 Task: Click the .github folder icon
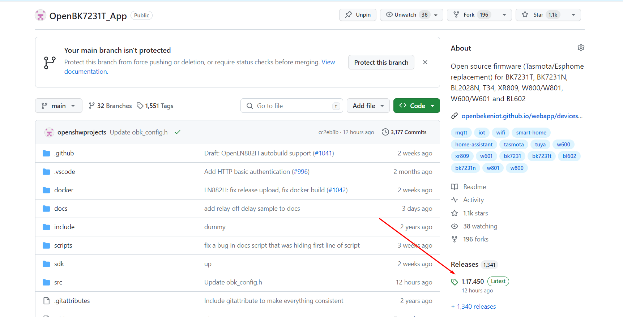coord(46,153)
